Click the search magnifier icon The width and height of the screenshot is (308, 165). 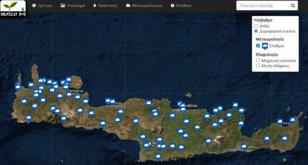click(293, 5)
